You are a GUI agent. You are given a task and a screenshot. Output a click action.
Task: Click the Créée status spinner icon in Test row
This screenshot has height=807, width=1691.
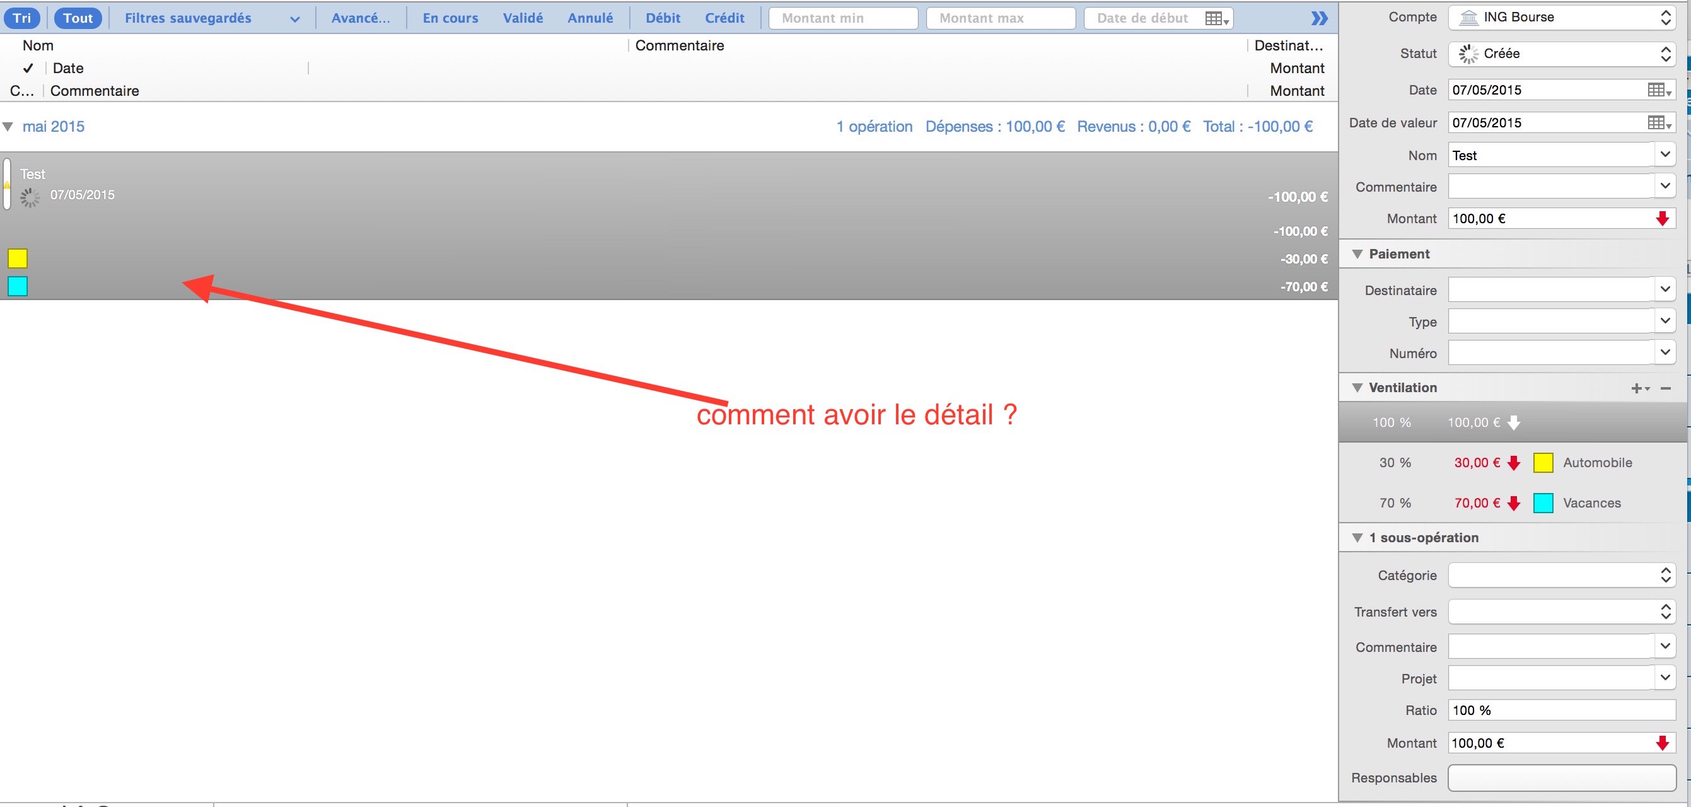tap(29, 196)
